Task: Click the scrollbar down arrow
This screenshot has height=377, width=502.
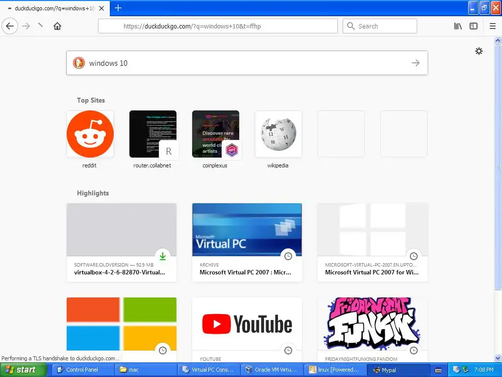Action: [498, 358]
